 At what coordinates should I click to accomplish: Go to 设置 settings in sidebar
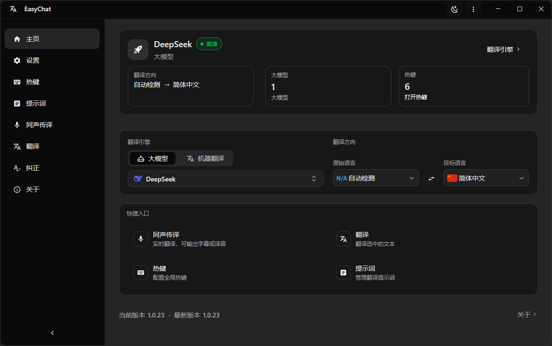(x=52, y=60)
